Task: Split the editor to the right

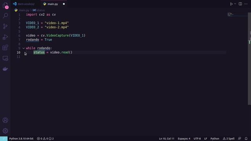Action: pos(240,4)
